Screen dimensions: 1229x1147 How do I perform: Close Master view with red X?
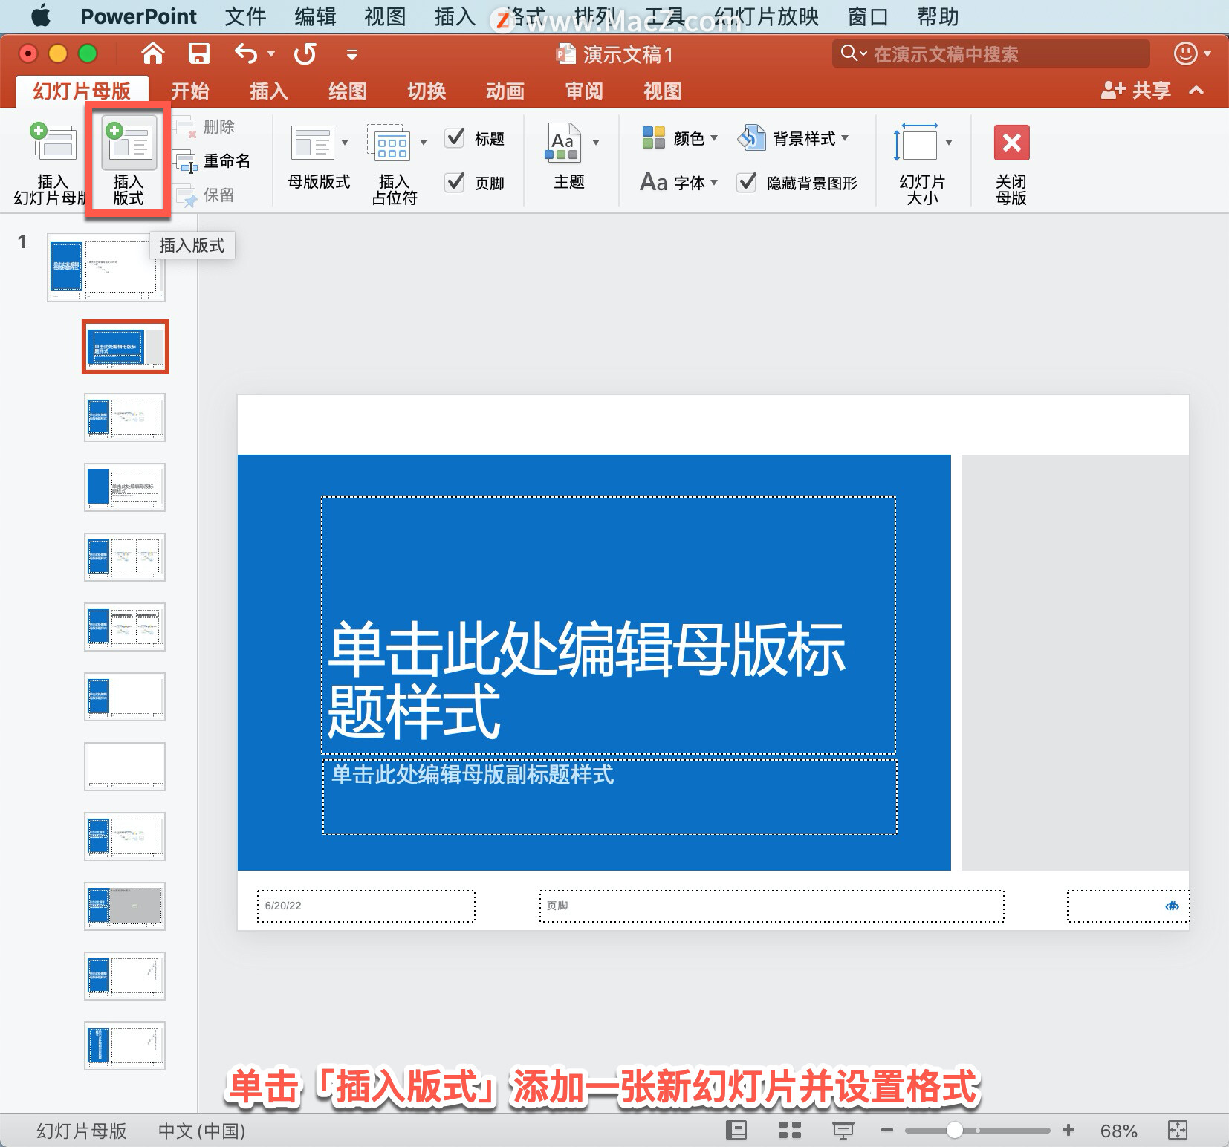[x=1011, y=143]
